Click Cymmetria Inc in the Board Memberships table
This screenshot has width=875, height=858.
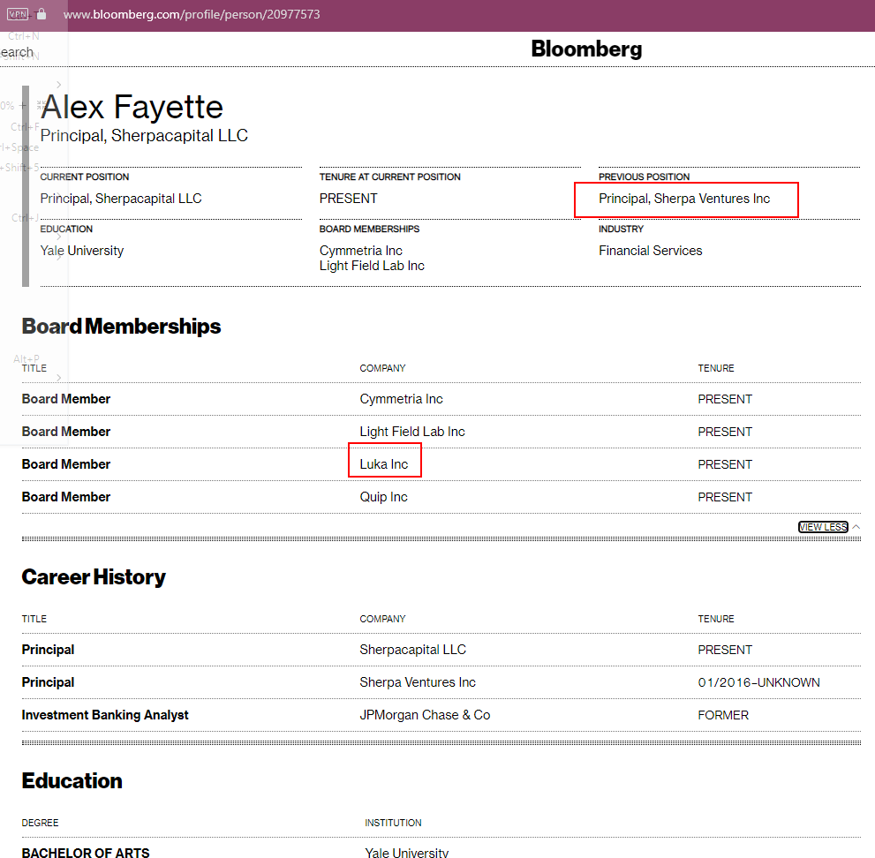[x=401, y=399]
